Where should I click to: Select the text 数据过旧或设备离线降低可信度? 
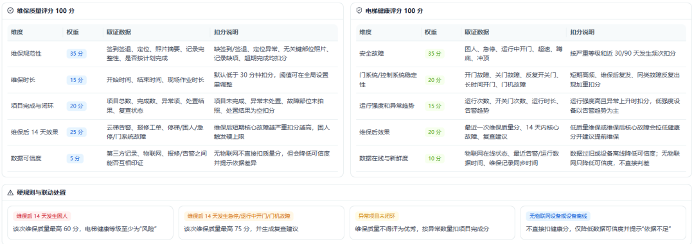pos(613,153)
